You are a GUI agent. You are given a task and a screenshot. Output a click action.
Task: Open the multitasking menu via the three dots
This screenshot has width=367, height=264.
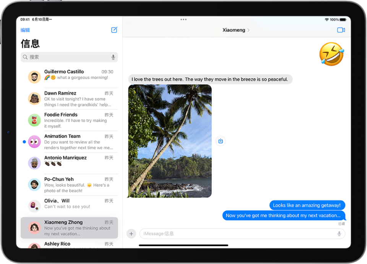(183, 19)
